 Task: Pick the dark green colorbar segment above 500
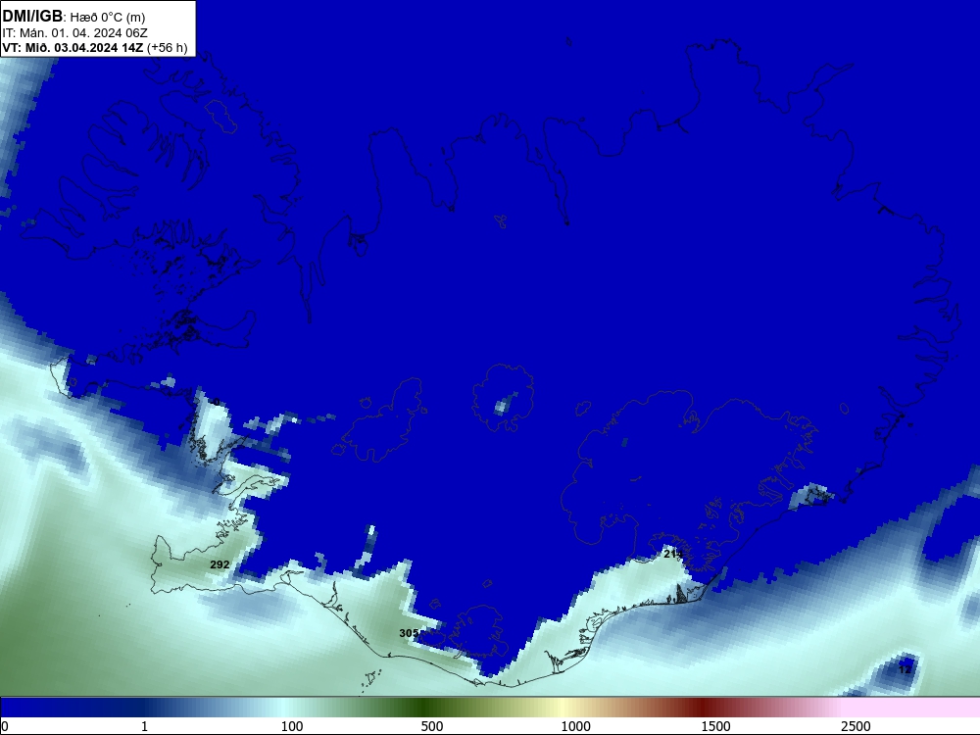pos(425,708)
